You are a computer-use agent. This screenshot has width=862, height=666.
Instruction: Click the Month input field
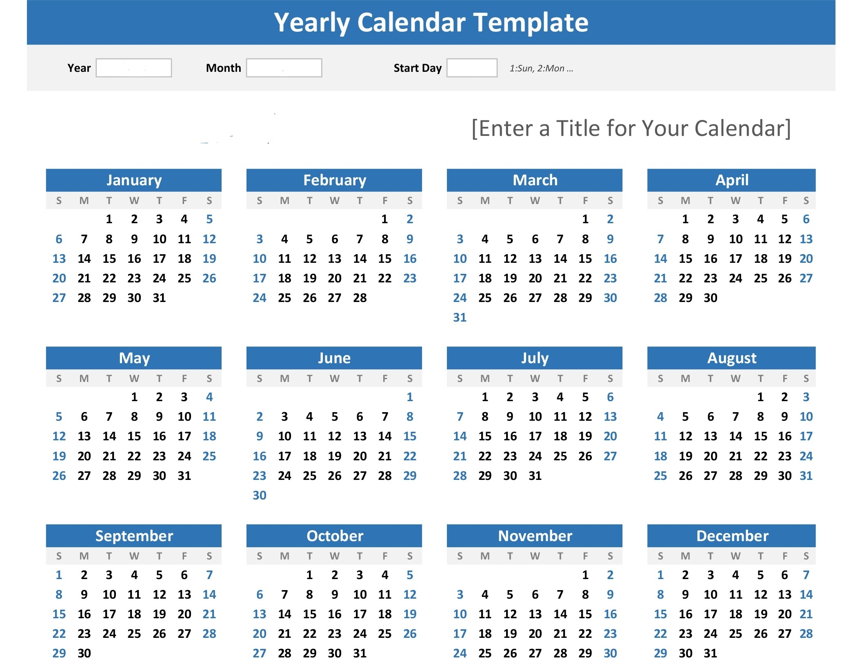coord(282,67)
